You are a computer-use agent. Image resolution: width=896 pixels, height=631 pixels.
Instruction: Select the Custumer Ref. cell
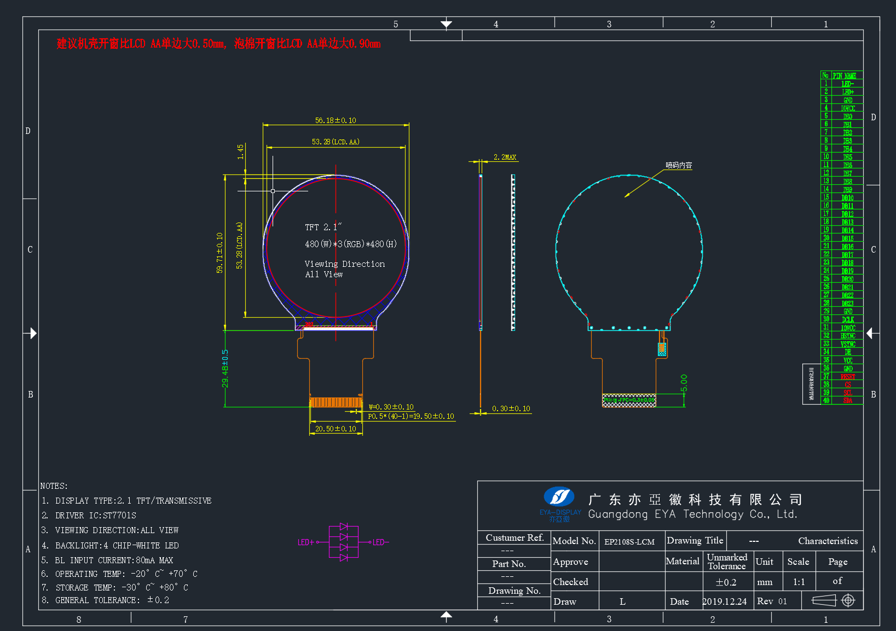tap(515, 537)
